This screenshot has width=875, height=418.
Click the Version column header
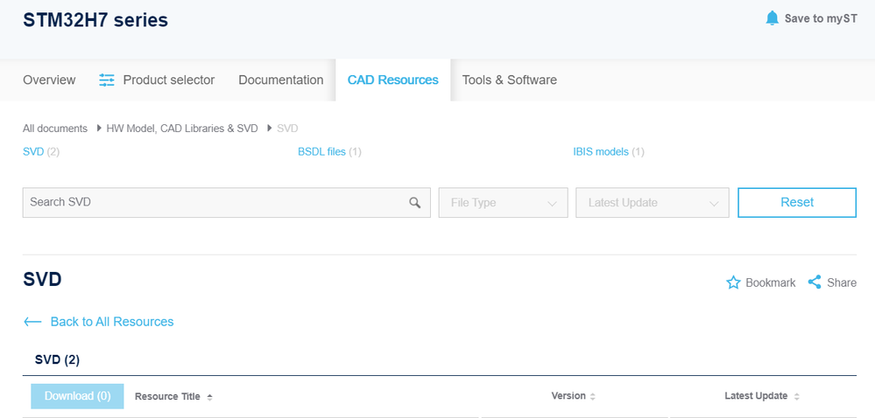568,396
